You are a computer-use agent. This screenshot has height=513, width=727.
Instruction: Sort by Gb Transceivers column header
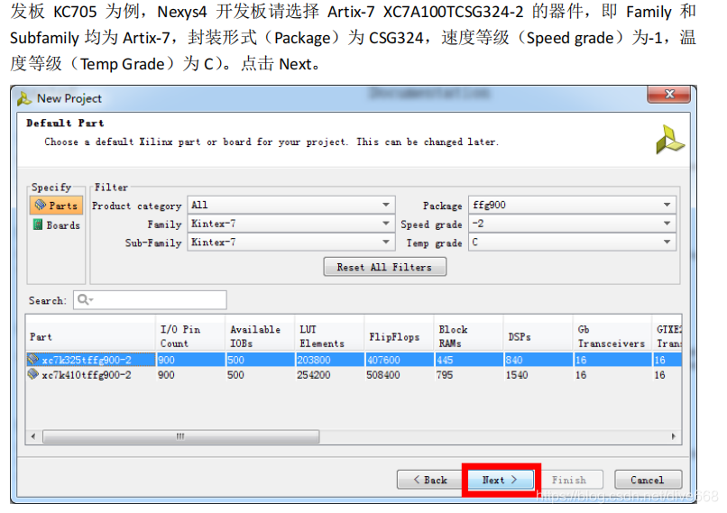[x=612, y=336]
